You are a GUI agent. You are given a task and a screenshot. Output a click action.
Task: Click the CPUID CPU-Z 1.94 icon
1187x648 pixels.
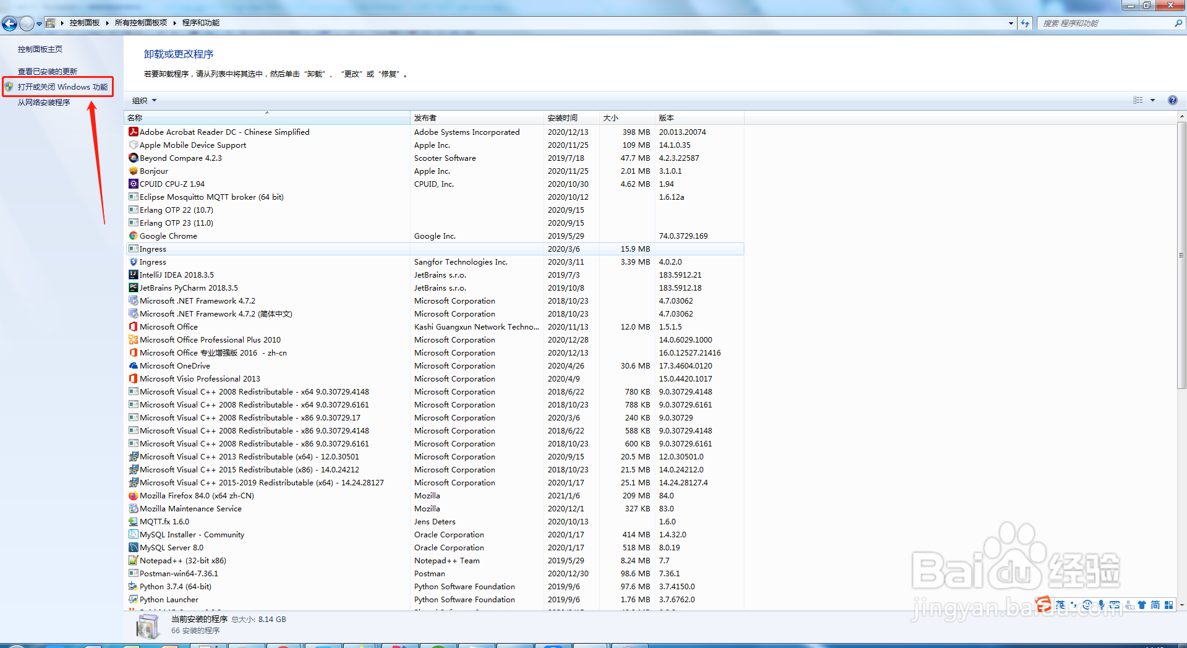(x=133, y=184)
